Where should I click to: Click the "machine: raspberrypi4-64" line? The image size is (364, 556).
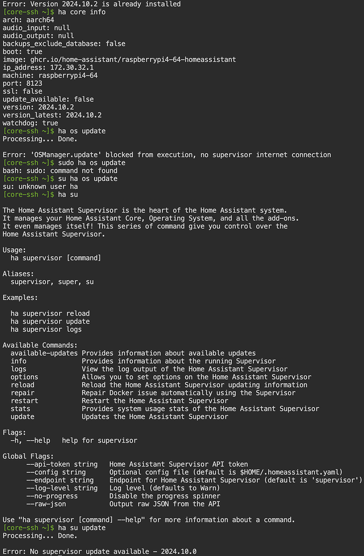click(x=50, y=75)
